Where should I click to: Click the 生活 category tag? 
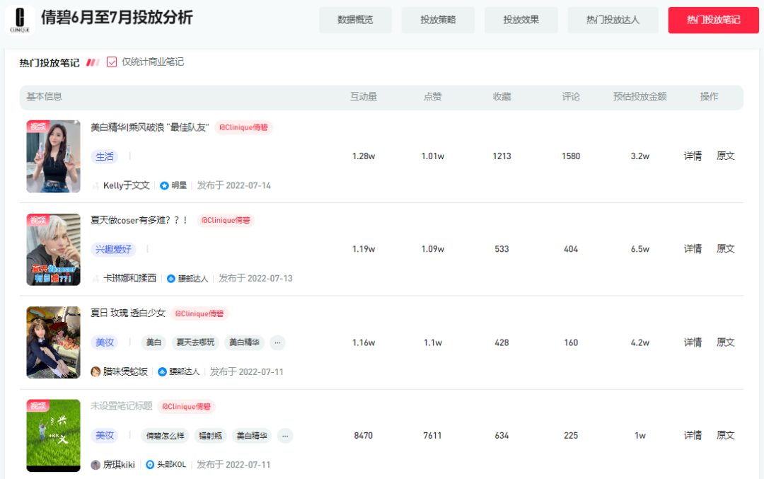pyautogui.click(x=104, y=156)
